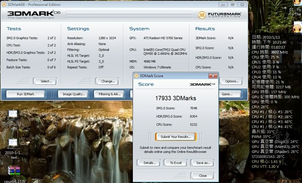The width and height of the screenshot is (302, 183).
Task: Select the upper 2010-1-13 test desktop icon
Action: click(x=14, y=115)
